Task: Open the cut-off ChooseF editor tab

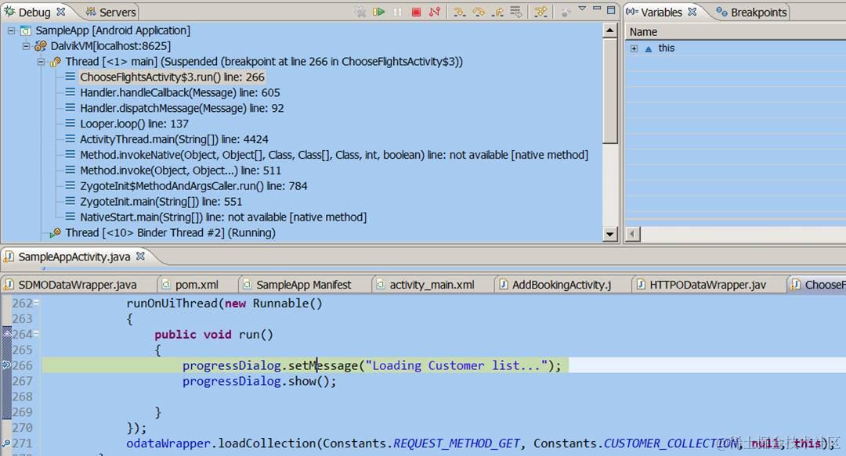Action: tap(818, 285)
